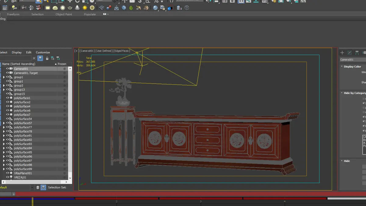Click the green grass icon
Screen dimensions: 366x206
pos(131,8)
